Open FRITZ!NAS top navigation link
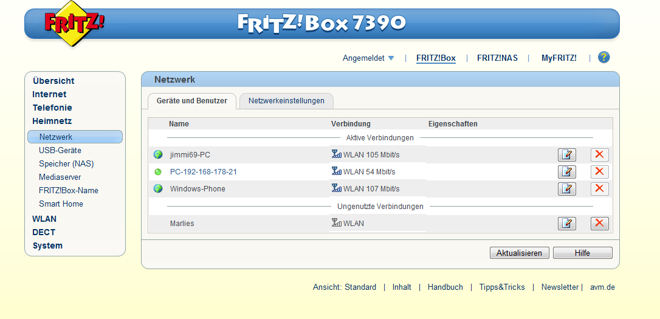Image resolution: width=660 pixels, height=319 pixels. pos(497,58)
